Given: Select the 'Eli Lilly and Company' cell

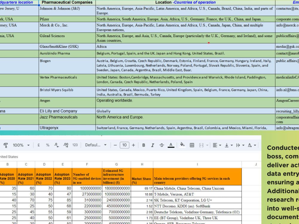Looking at the screenshot, I should pyautogui.click(x=67, y=111).
